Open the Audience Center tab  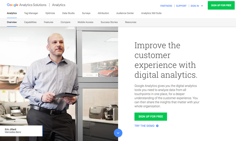(125, 13)
